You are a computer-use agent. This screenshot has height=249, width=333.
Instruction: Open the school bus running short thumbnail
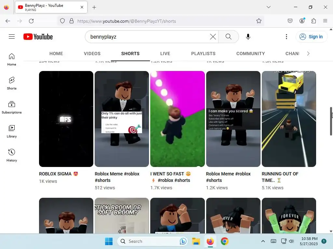(x=289, y=119)
